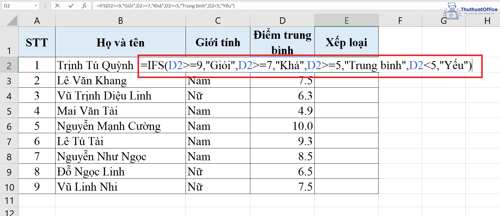500x216 pixels.
Task: Select row 7 header
Action: point(9,141)
